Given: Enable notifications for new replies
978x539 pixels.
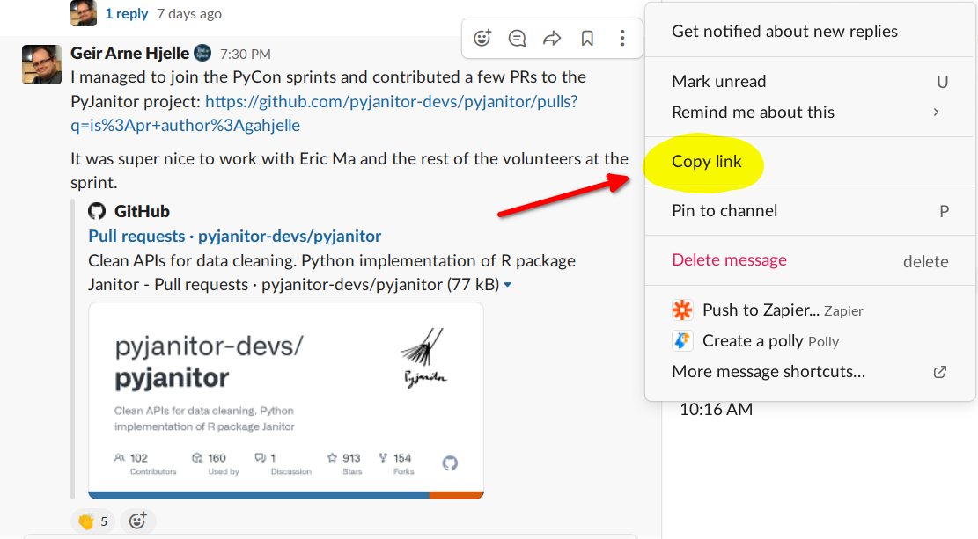Looking at the screenshot, I should tap(784, 31).
